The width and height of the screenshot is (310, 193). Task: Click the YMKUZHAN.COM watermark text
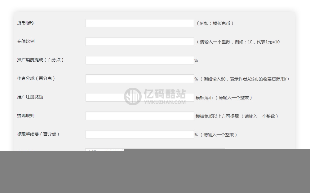click(x=165, y=102)
